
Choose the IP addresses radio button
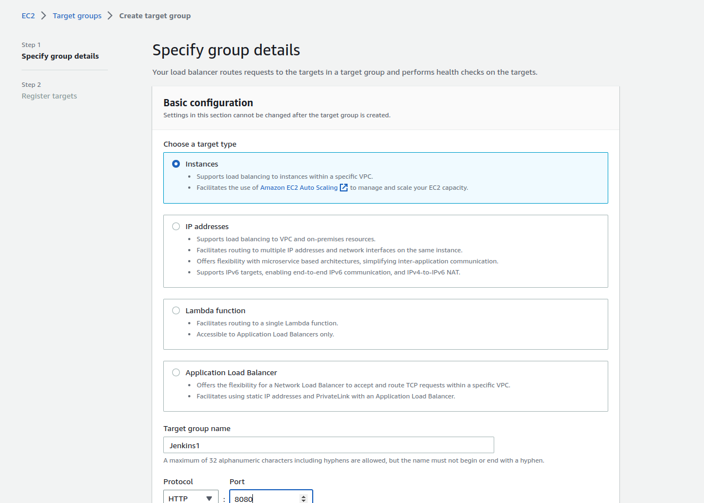point(176,226)
